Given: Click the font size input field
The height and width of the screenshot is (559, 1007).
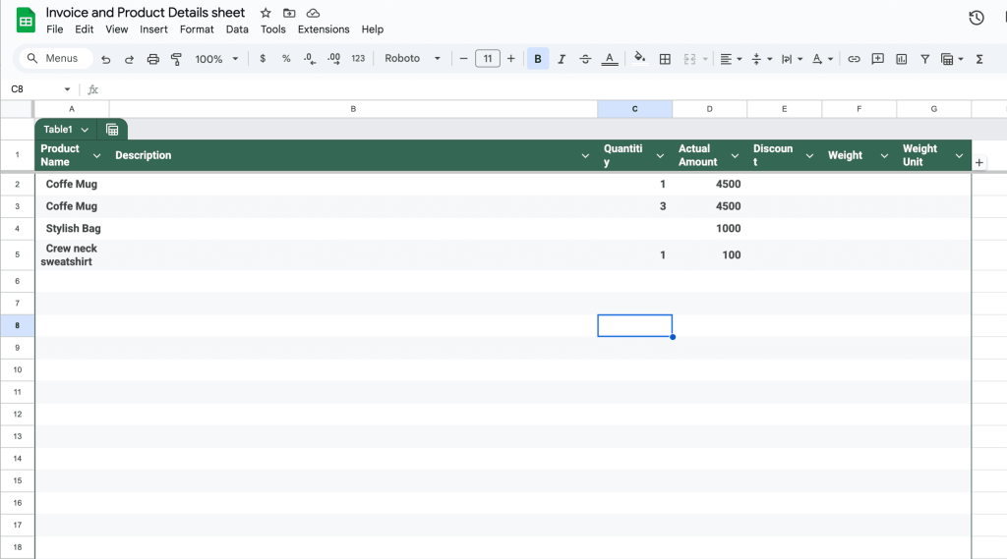Looking at the screenshot, I should pyautogui.click(x=487, y=59).
